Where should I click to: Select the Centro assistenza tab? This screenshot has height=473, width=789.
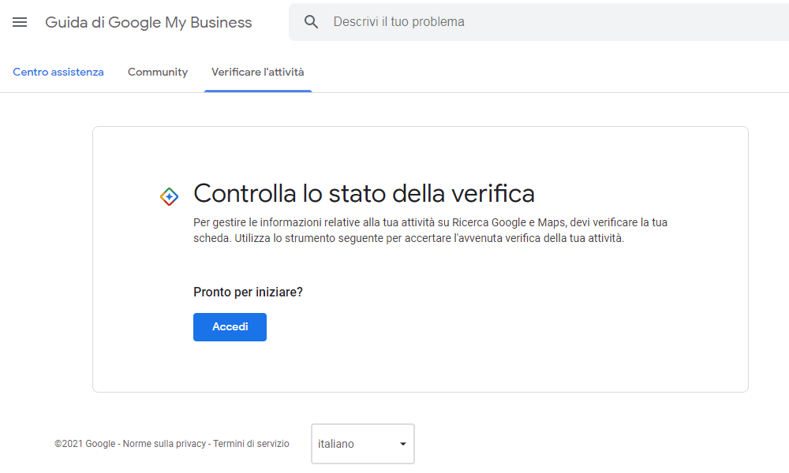coord(58,72)
